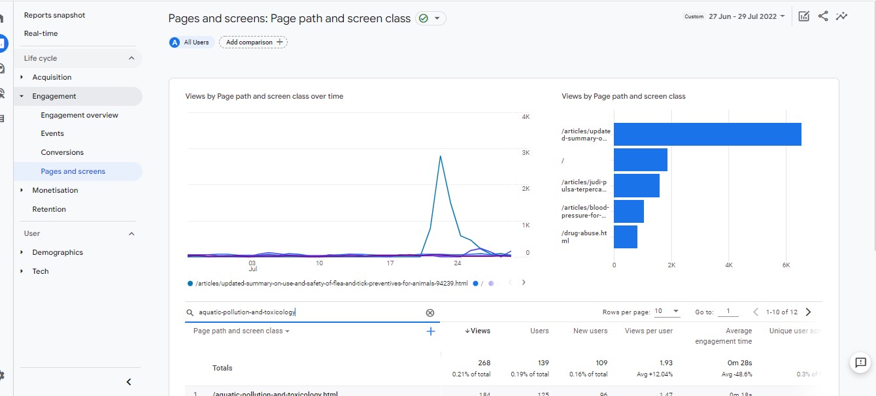876x396 pixels.
Task: Add a secondary dimension with plus icon
Action: coord(430,331)
